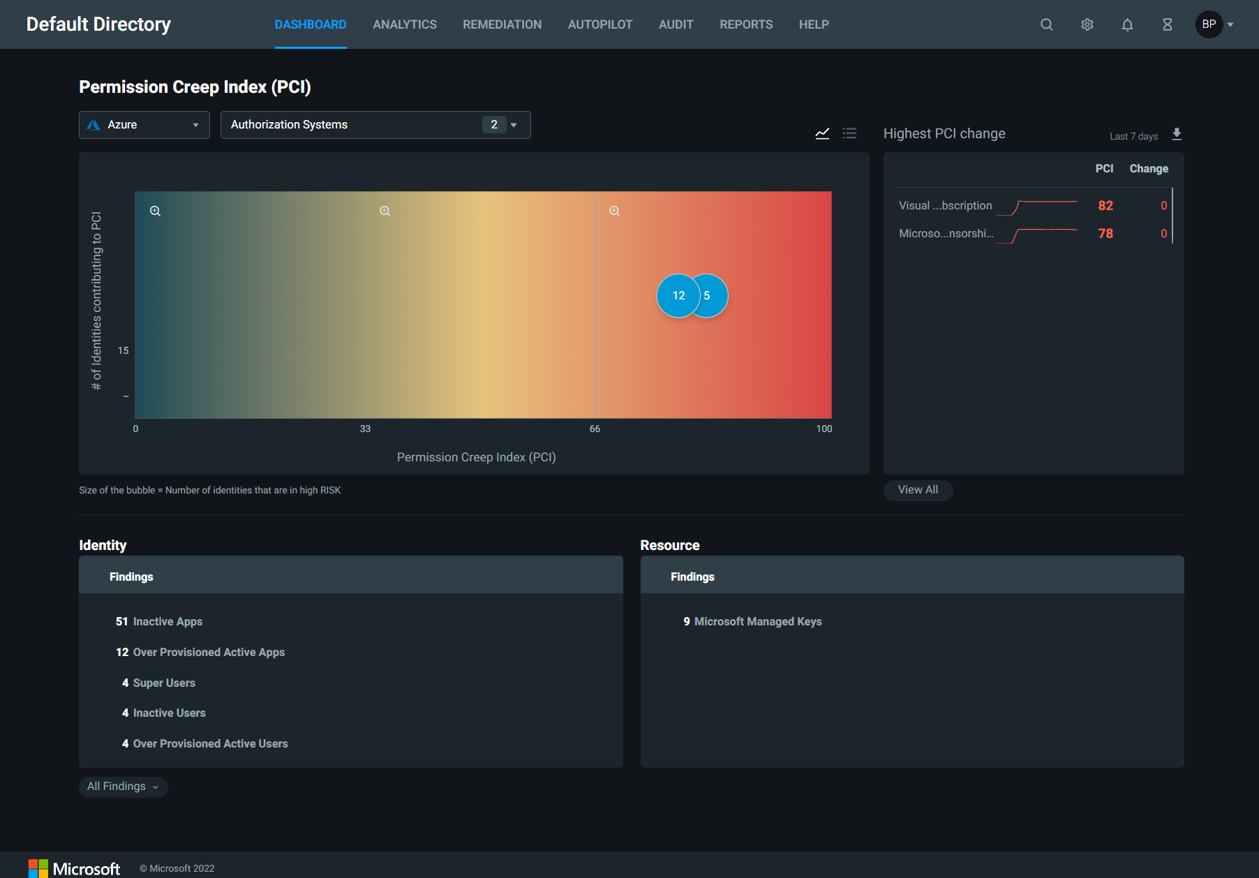
Task: Open the Remediation tab
Action: tap(502, 24)
